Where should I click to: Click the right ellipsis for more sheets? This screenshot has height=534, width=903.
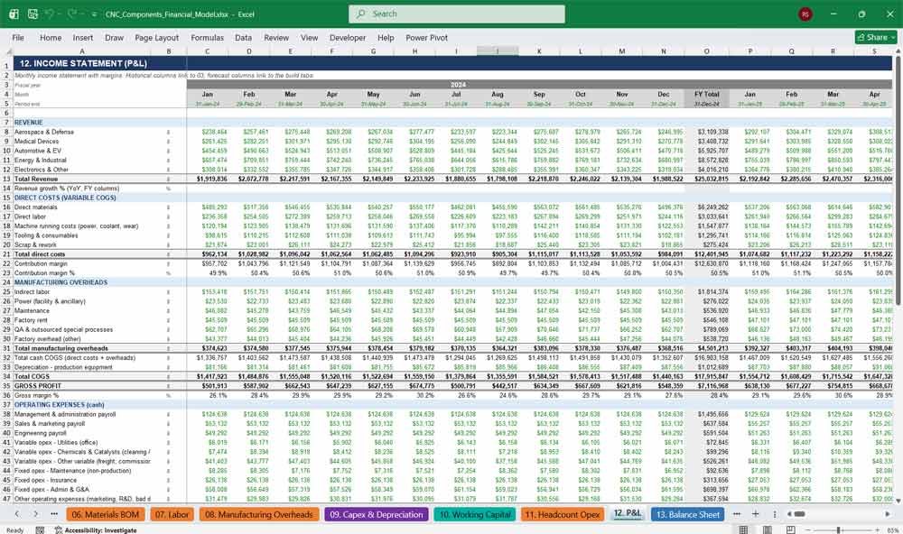(737, 514)
